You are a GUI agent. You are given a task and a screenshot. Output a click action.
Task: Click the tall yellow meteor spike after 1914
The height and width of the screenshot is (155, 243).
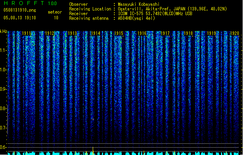pyautogui.click(x=93, y=151)
